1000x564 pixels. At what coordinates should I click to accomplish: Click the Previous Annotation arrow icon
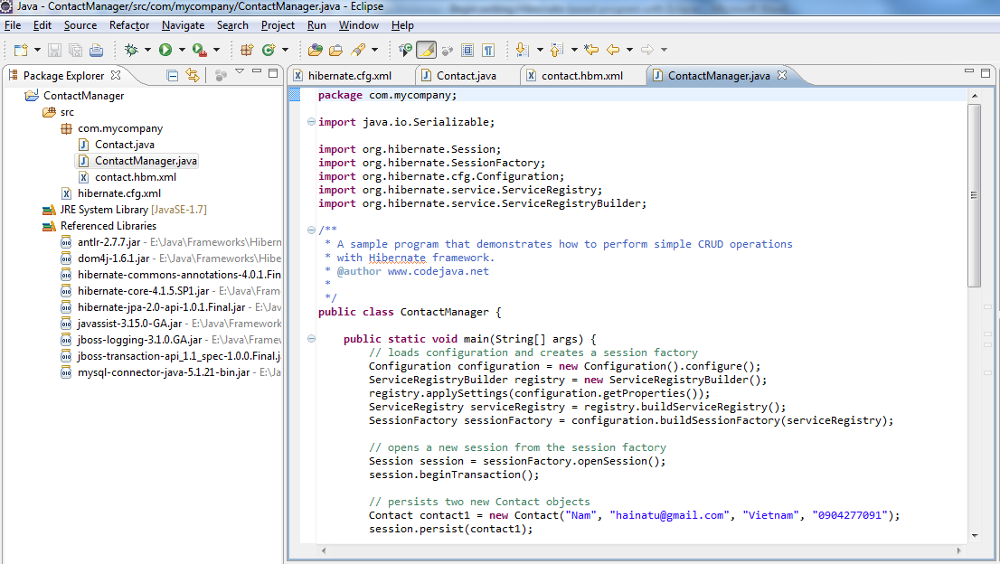click(x=557, y=50)
